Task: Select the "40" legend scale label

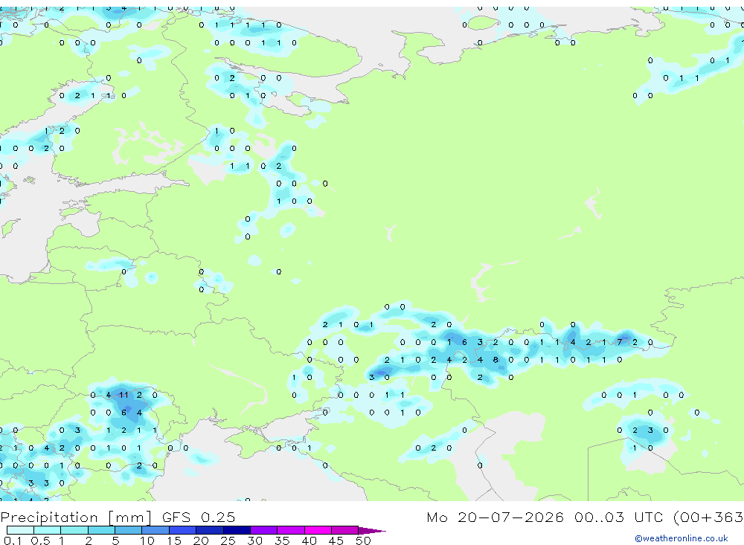Action: coord(309,541)
